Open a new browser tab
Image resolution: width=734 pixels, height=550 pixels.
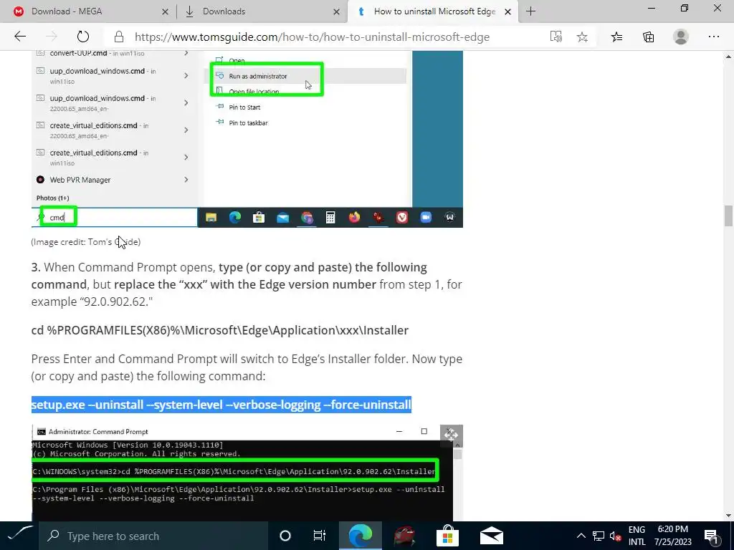point(530,11)
